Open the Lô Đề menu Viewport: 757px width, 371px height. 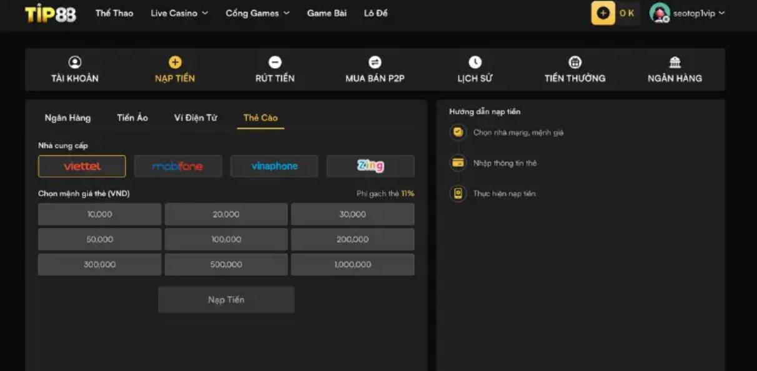coord(376,13)
